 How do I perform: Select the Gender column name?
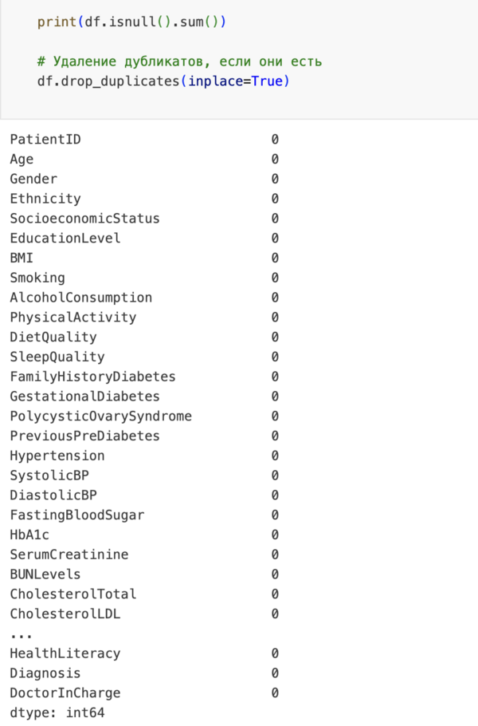33,179
